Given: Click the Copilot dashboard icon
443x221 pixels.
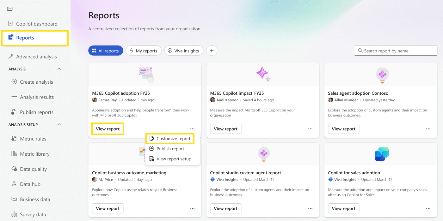Looking at the screenshot, I should pos(10,23).
